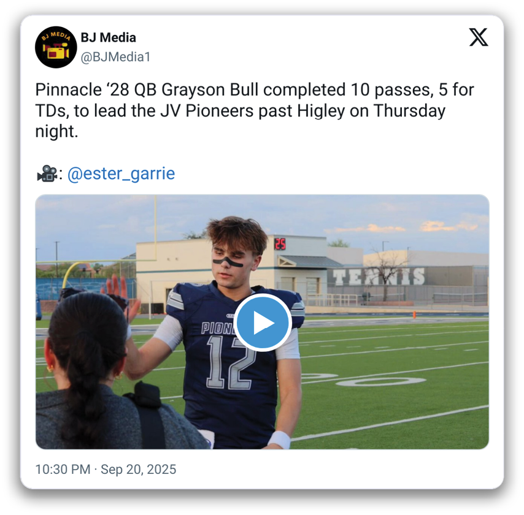Click the 10:30 PM timestamp
This screenshot has height=515, width=524.
coord(63,469)
